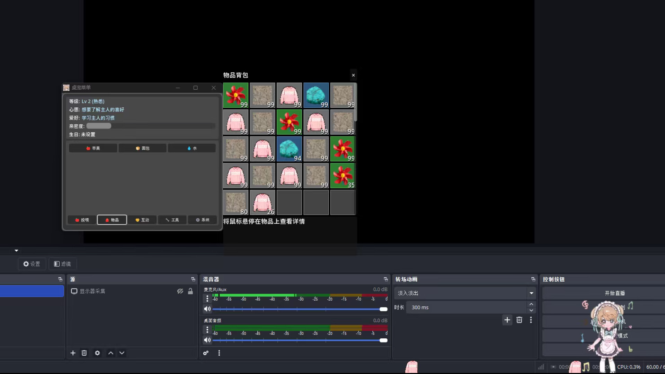Open 麦克风/Aux options three-dot menu
665x374 pixels.
coord(207,299)
